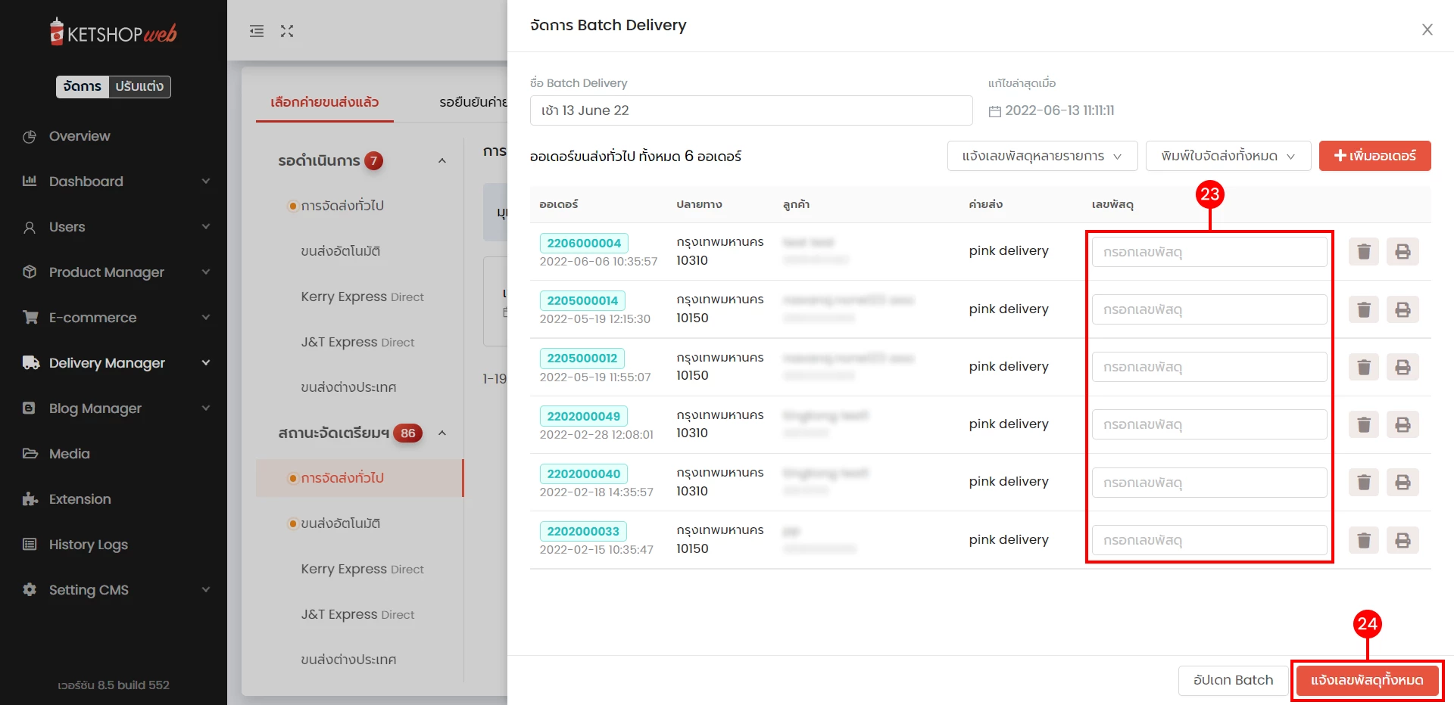1454x705 pixels.
Task: Collapse the รอดำเนินการ section
Action: coord(442,160)
